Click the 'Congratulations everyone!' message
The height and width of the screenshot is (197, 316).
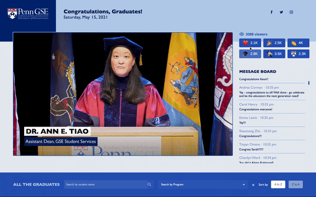click(255, 109)
